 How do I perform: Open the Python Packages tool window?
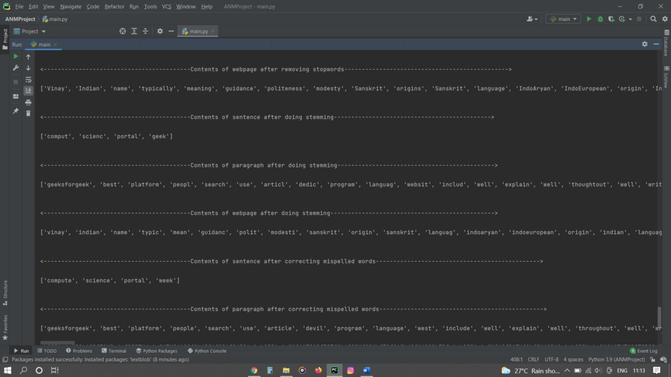[x=157, y=351]
